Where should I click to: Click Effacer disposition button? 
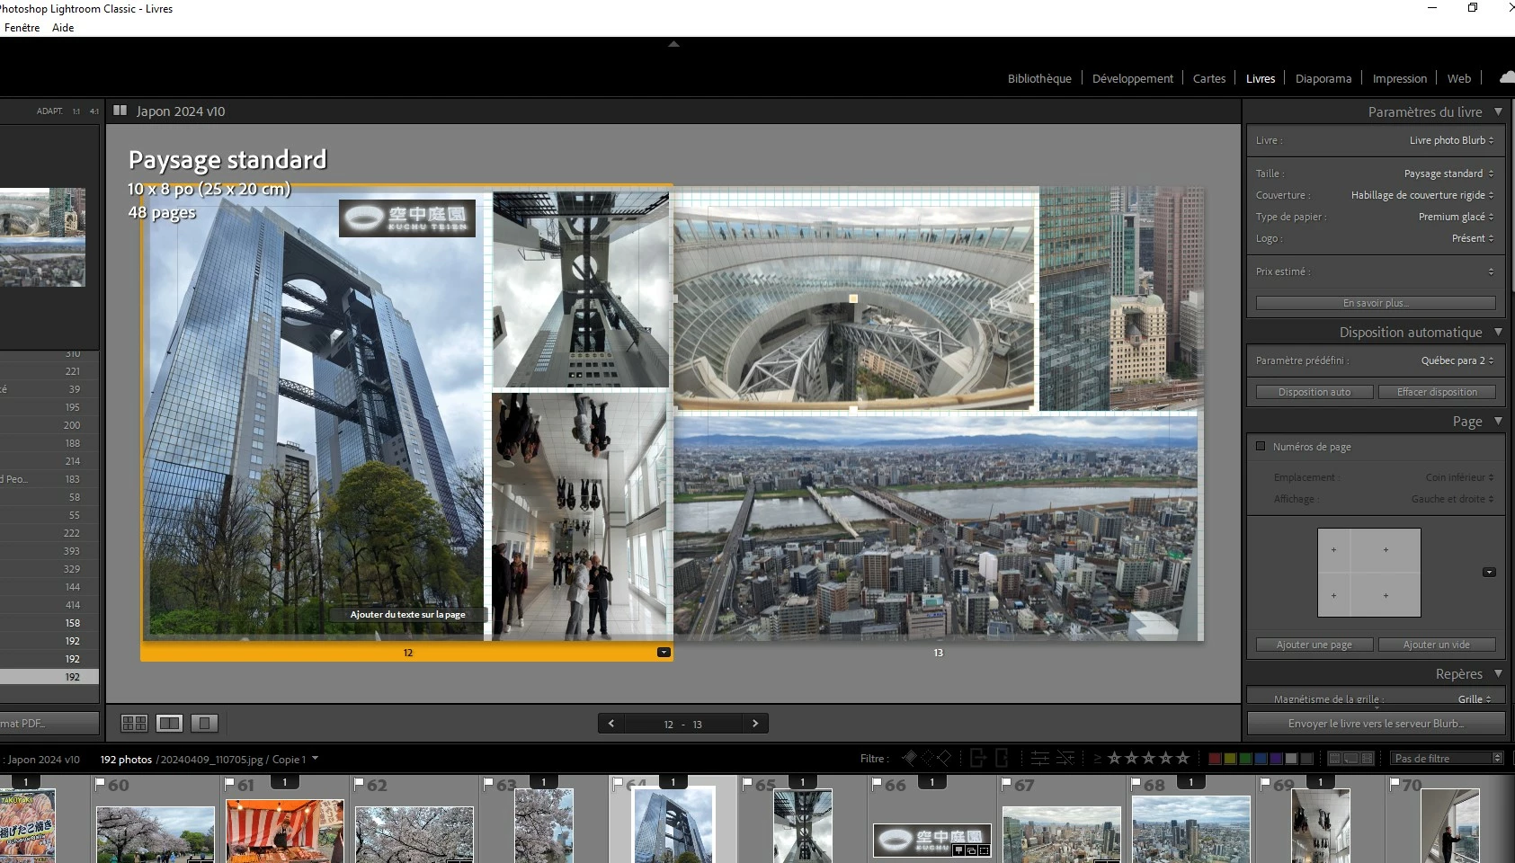(1437, 392)
